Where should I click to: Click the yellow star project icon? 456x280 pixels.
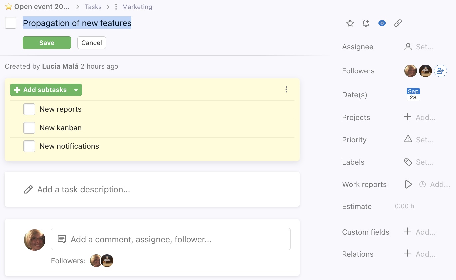(9, 7)
